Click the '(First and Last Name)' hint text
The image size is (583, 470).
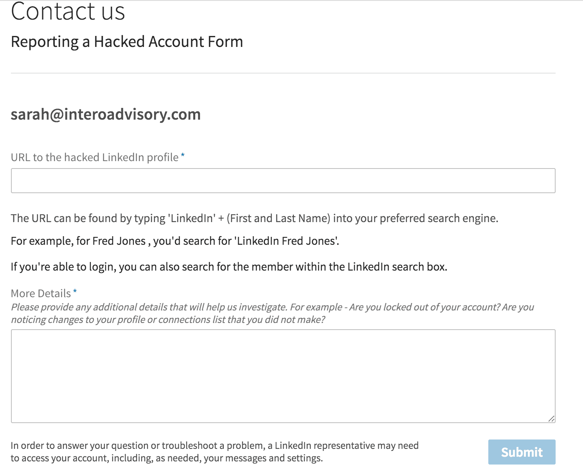[278, 218]
